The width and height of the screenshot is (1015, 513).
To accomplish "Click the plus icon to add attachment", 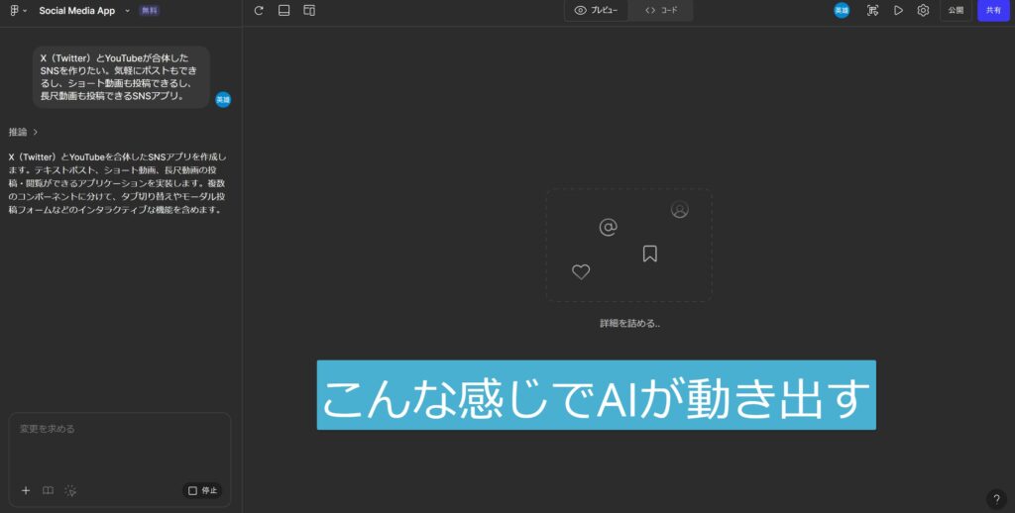I will pyautogui.click(x=26, y=490).
